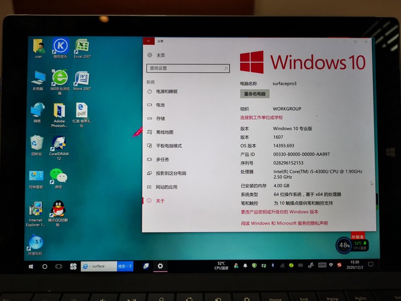The image size is (401, 301).
Task: Click the 48% memory monitor widget
Action: (x=344, y=245)
